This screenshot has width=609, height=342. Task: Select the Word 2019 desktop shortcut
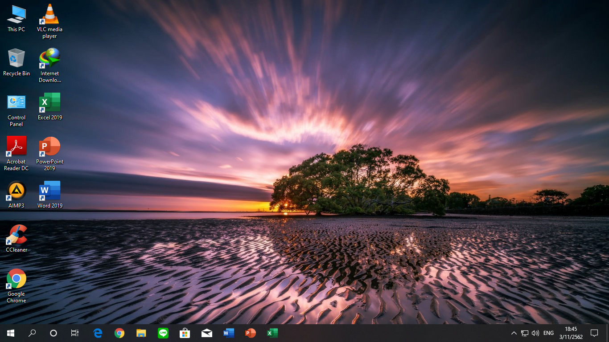pyautogui.click(x=49, y=195)
